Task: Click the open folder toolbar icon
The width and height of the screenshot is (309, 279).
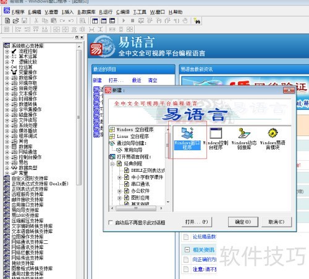Action: tap(15, 21)
